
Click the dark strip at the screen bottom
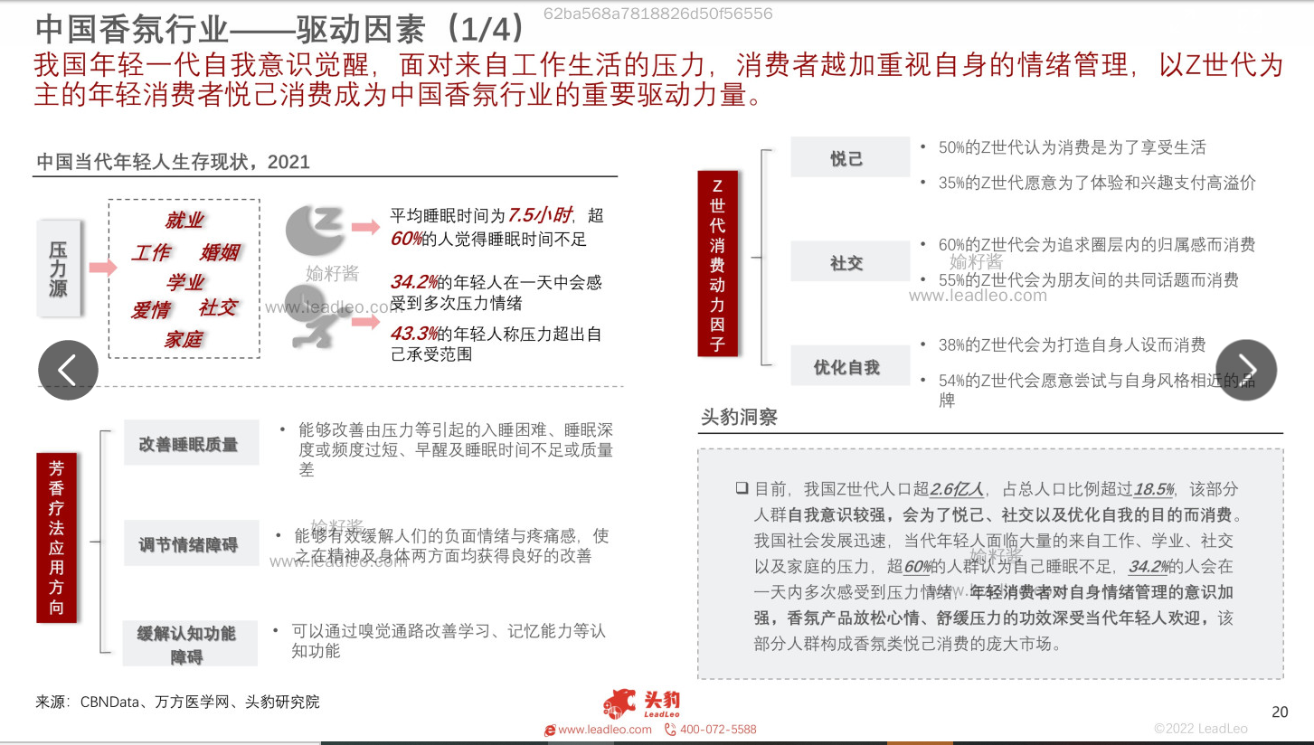657,741
